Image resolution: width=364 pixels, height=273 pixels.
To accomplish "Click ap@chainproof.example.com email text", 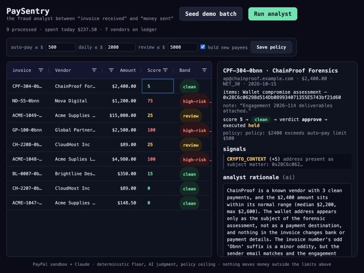I will click(x=258, y=79).
